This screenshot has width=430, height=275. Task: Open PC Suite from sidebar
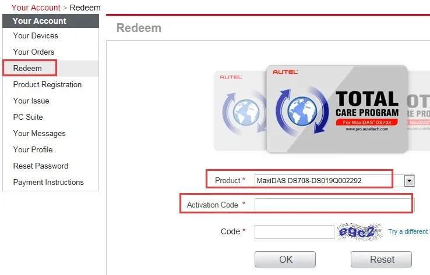tap(28, 117)
